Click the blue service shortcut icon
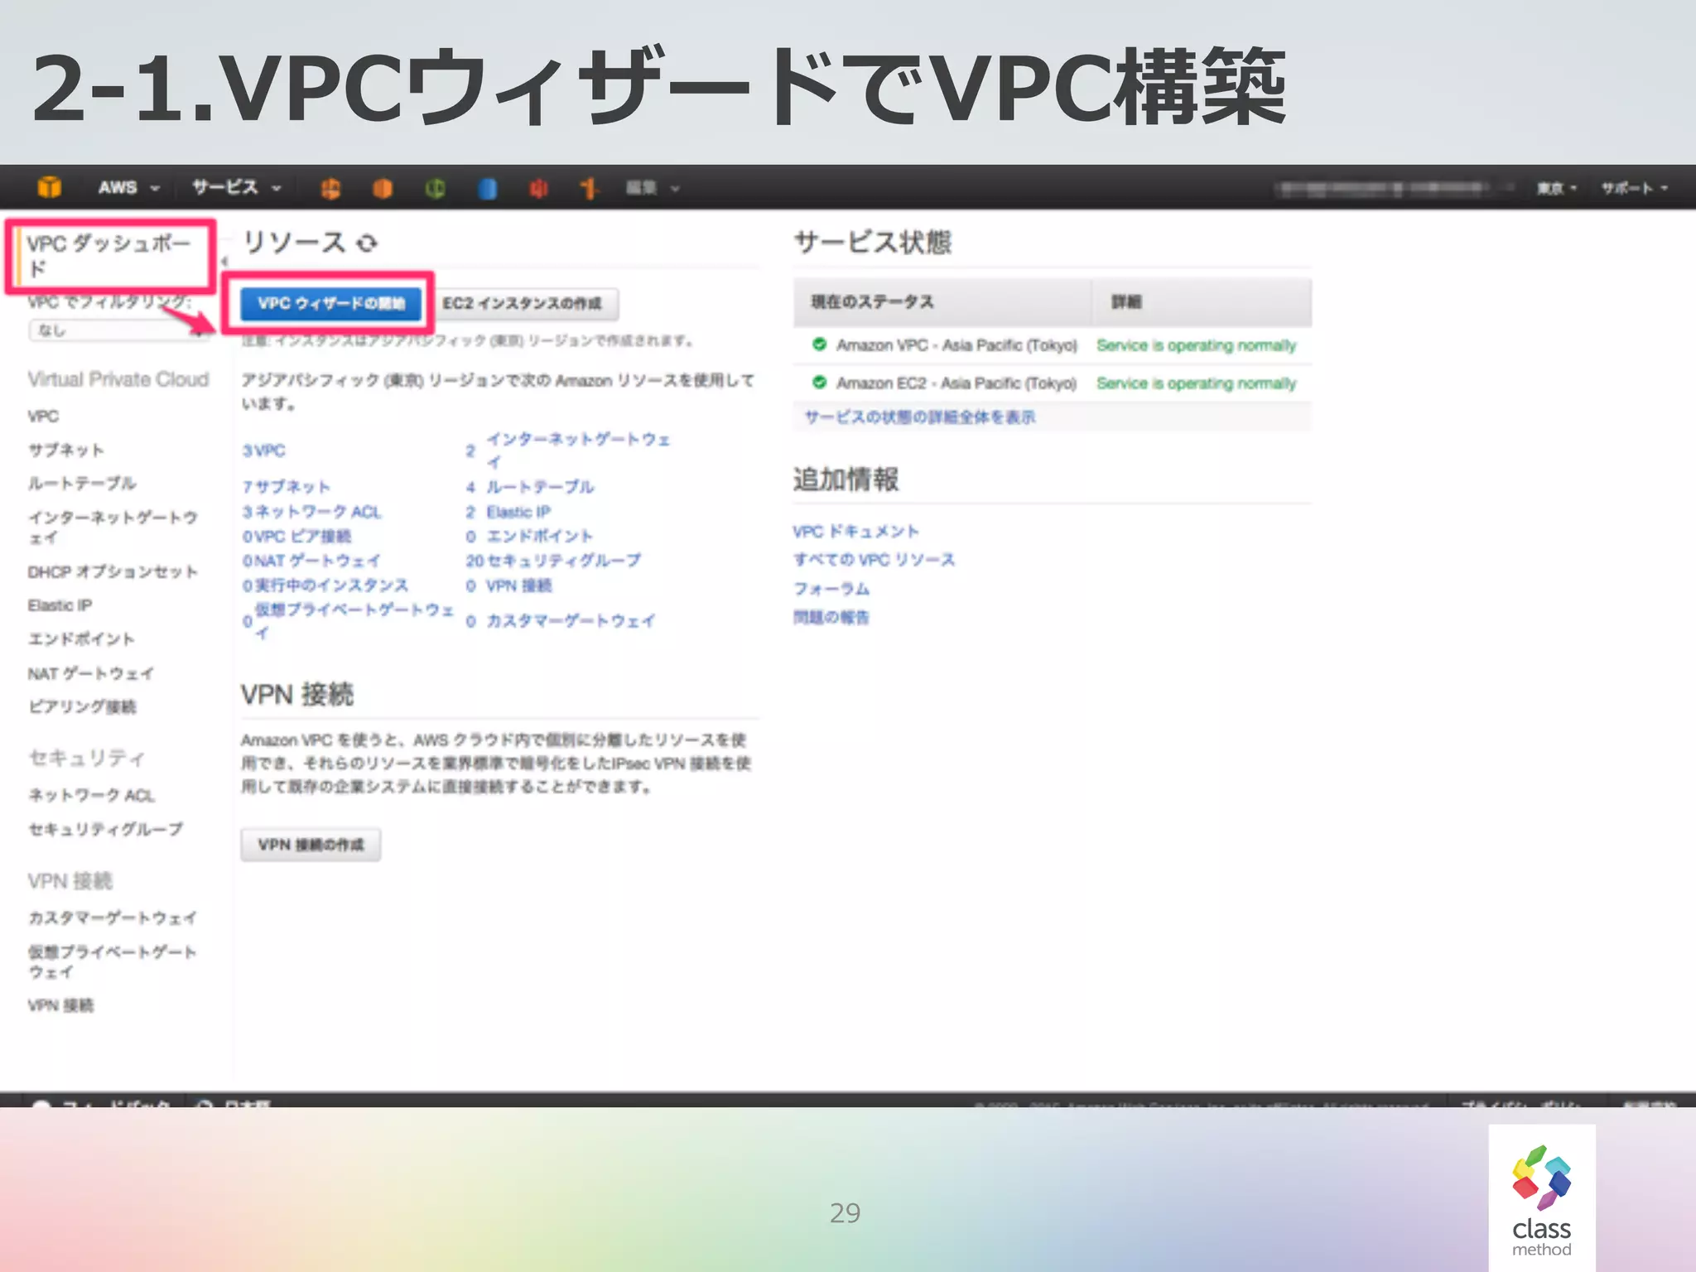Viewport: 1696px width, 1272px height. [487, 189]
